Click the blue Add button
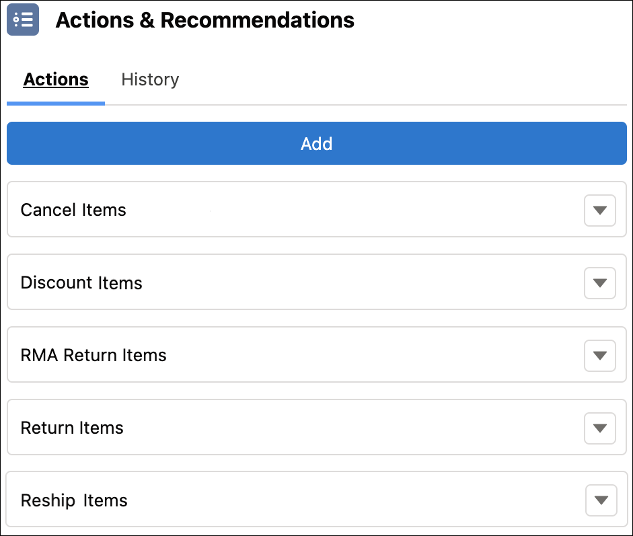 [316, 143]
